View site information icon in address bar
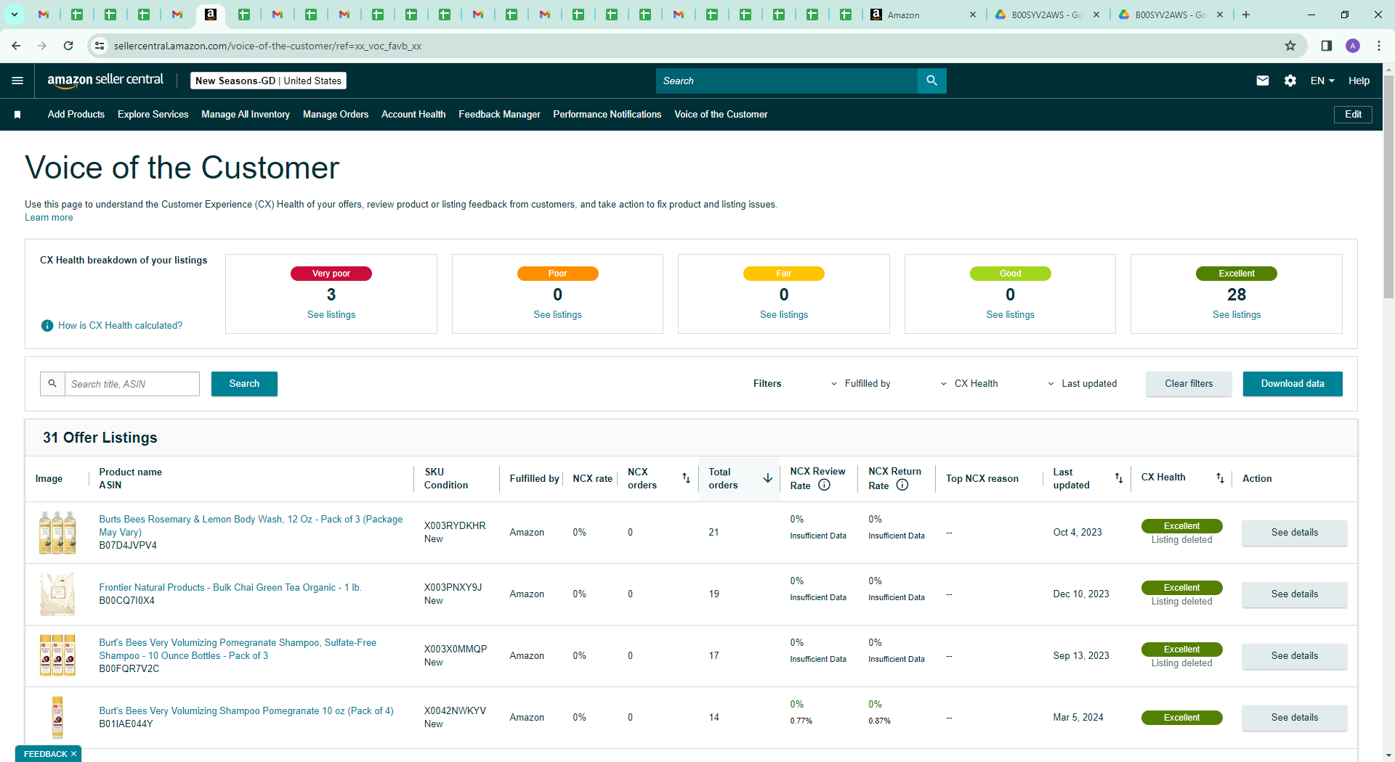Screen dimensions: 1395x762 pyautogui.click(x=100, y=46)
